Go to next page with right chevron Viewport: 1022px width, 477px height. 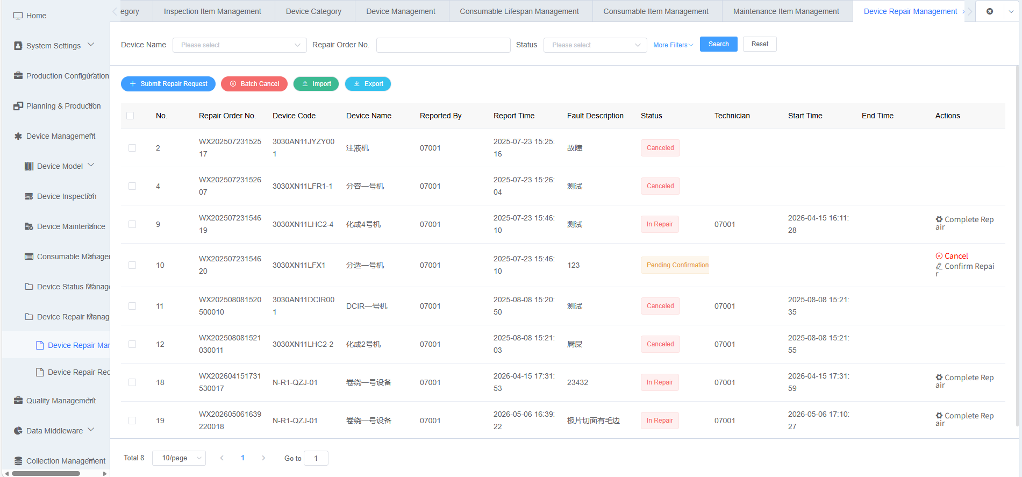[263, 458]
